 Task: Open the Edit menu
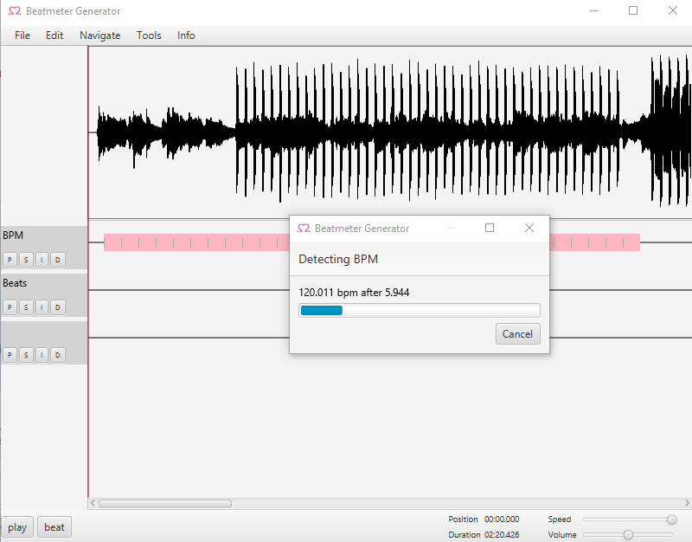click(54, 35)
